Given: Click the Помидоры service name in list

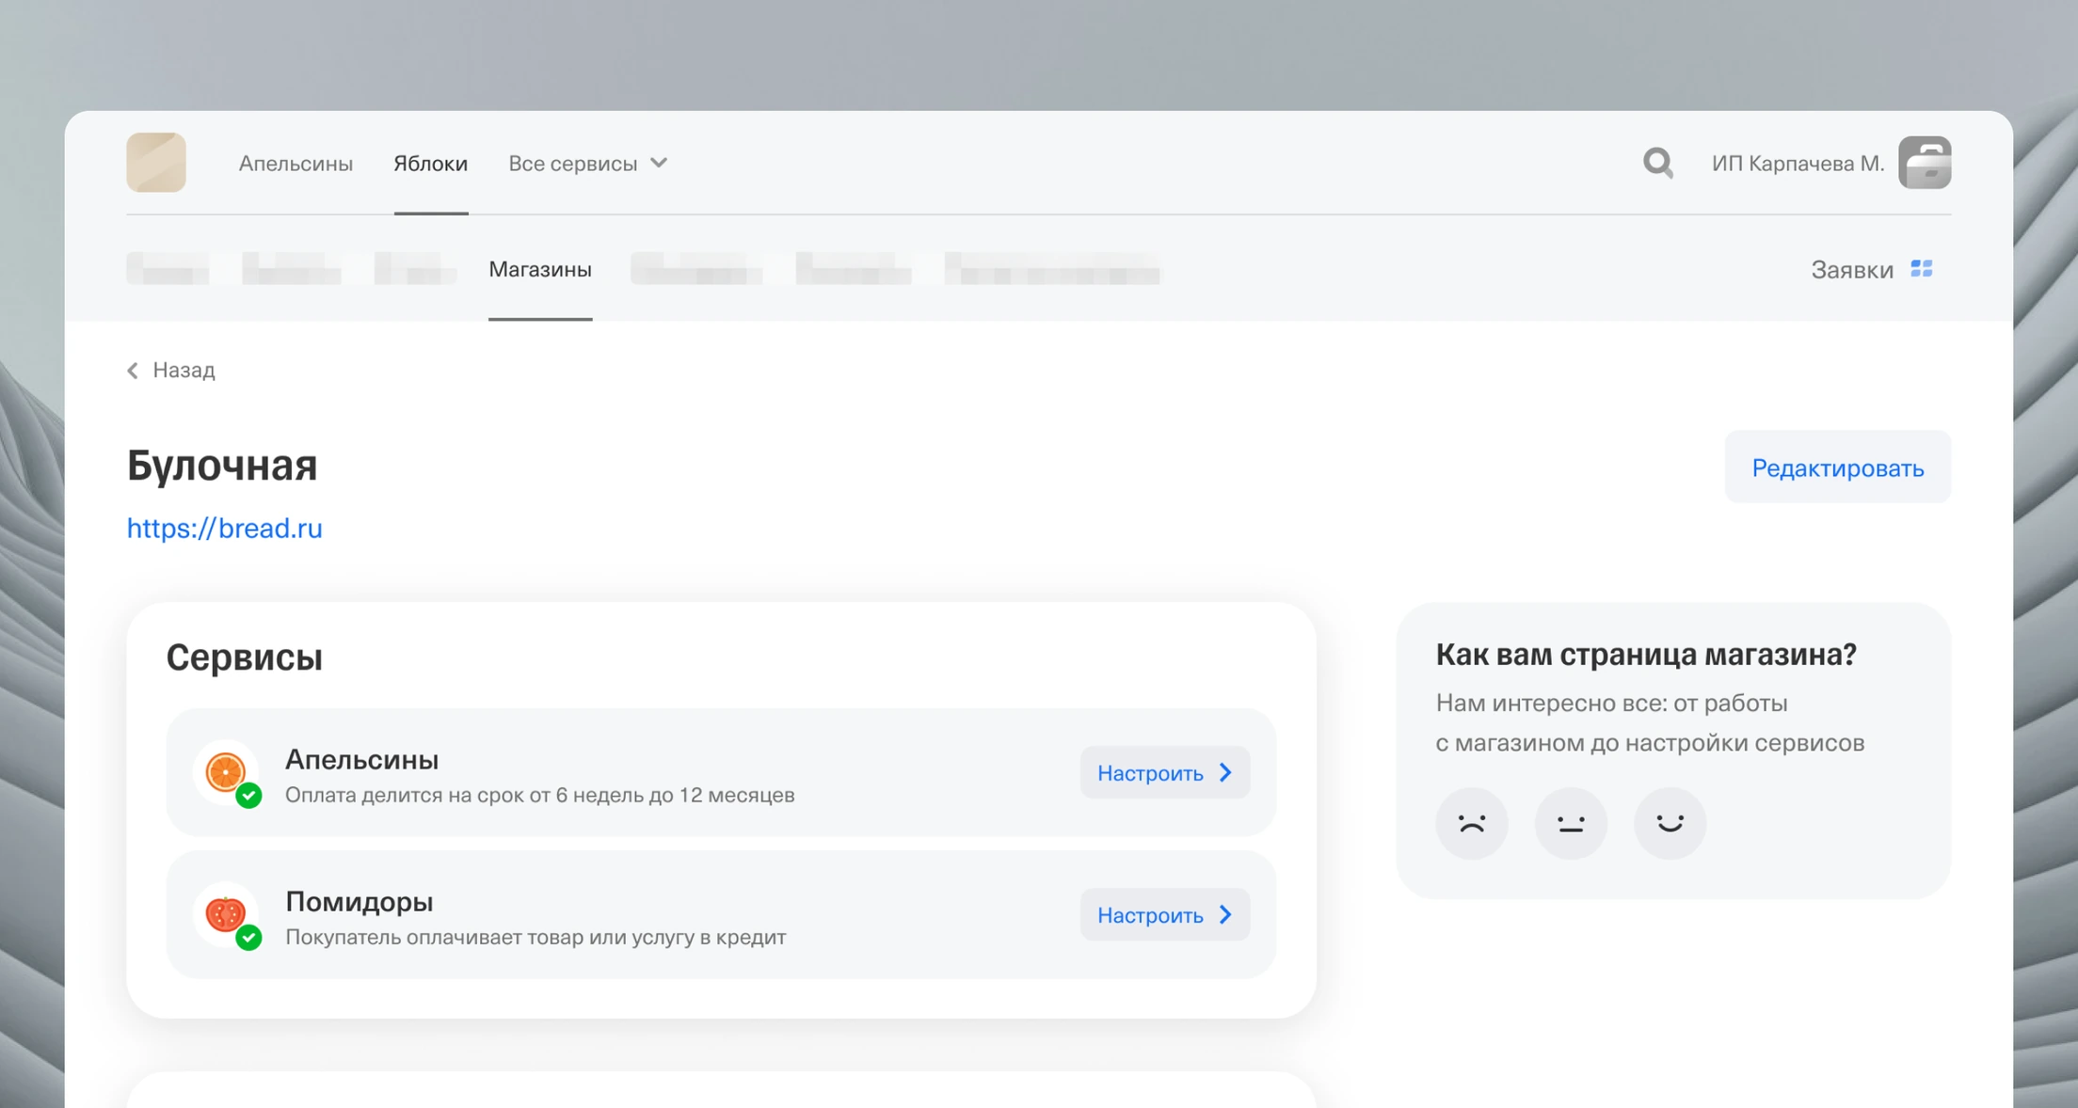Looking at the screenshot, I should [x=360, y=902].
